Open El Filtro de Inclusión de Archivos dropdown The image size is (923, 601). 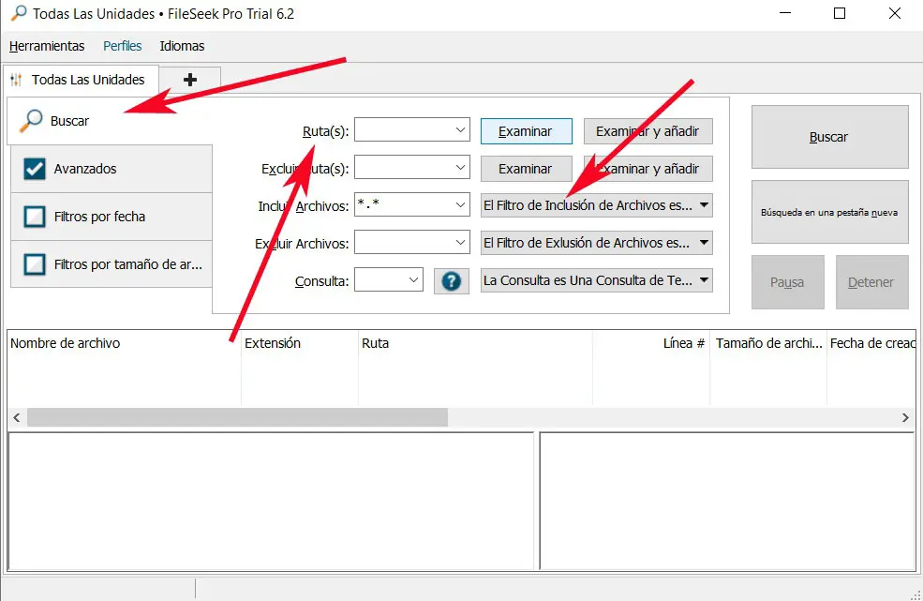point(596,205)
